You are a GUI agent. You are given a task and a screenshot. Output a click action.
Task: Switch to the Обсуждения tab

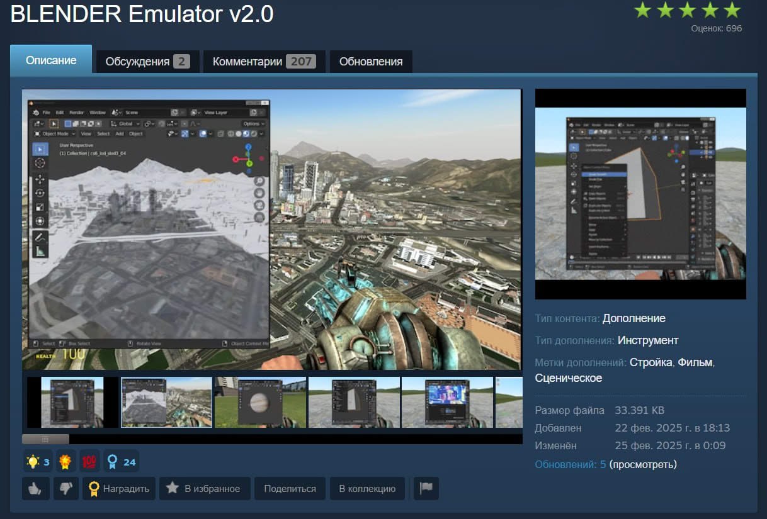tap(147, 62)
